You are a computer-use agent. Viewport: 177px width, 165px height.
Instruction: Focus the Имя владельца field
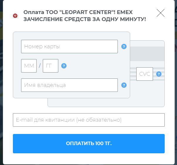[69, 85]
